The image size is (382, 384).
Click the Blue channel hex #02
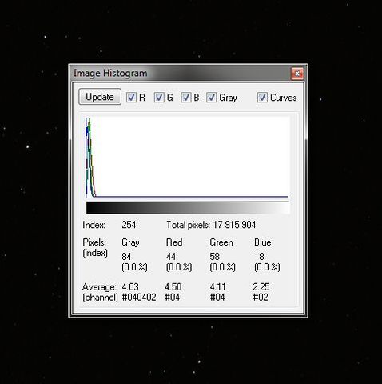tap(261, 297)
